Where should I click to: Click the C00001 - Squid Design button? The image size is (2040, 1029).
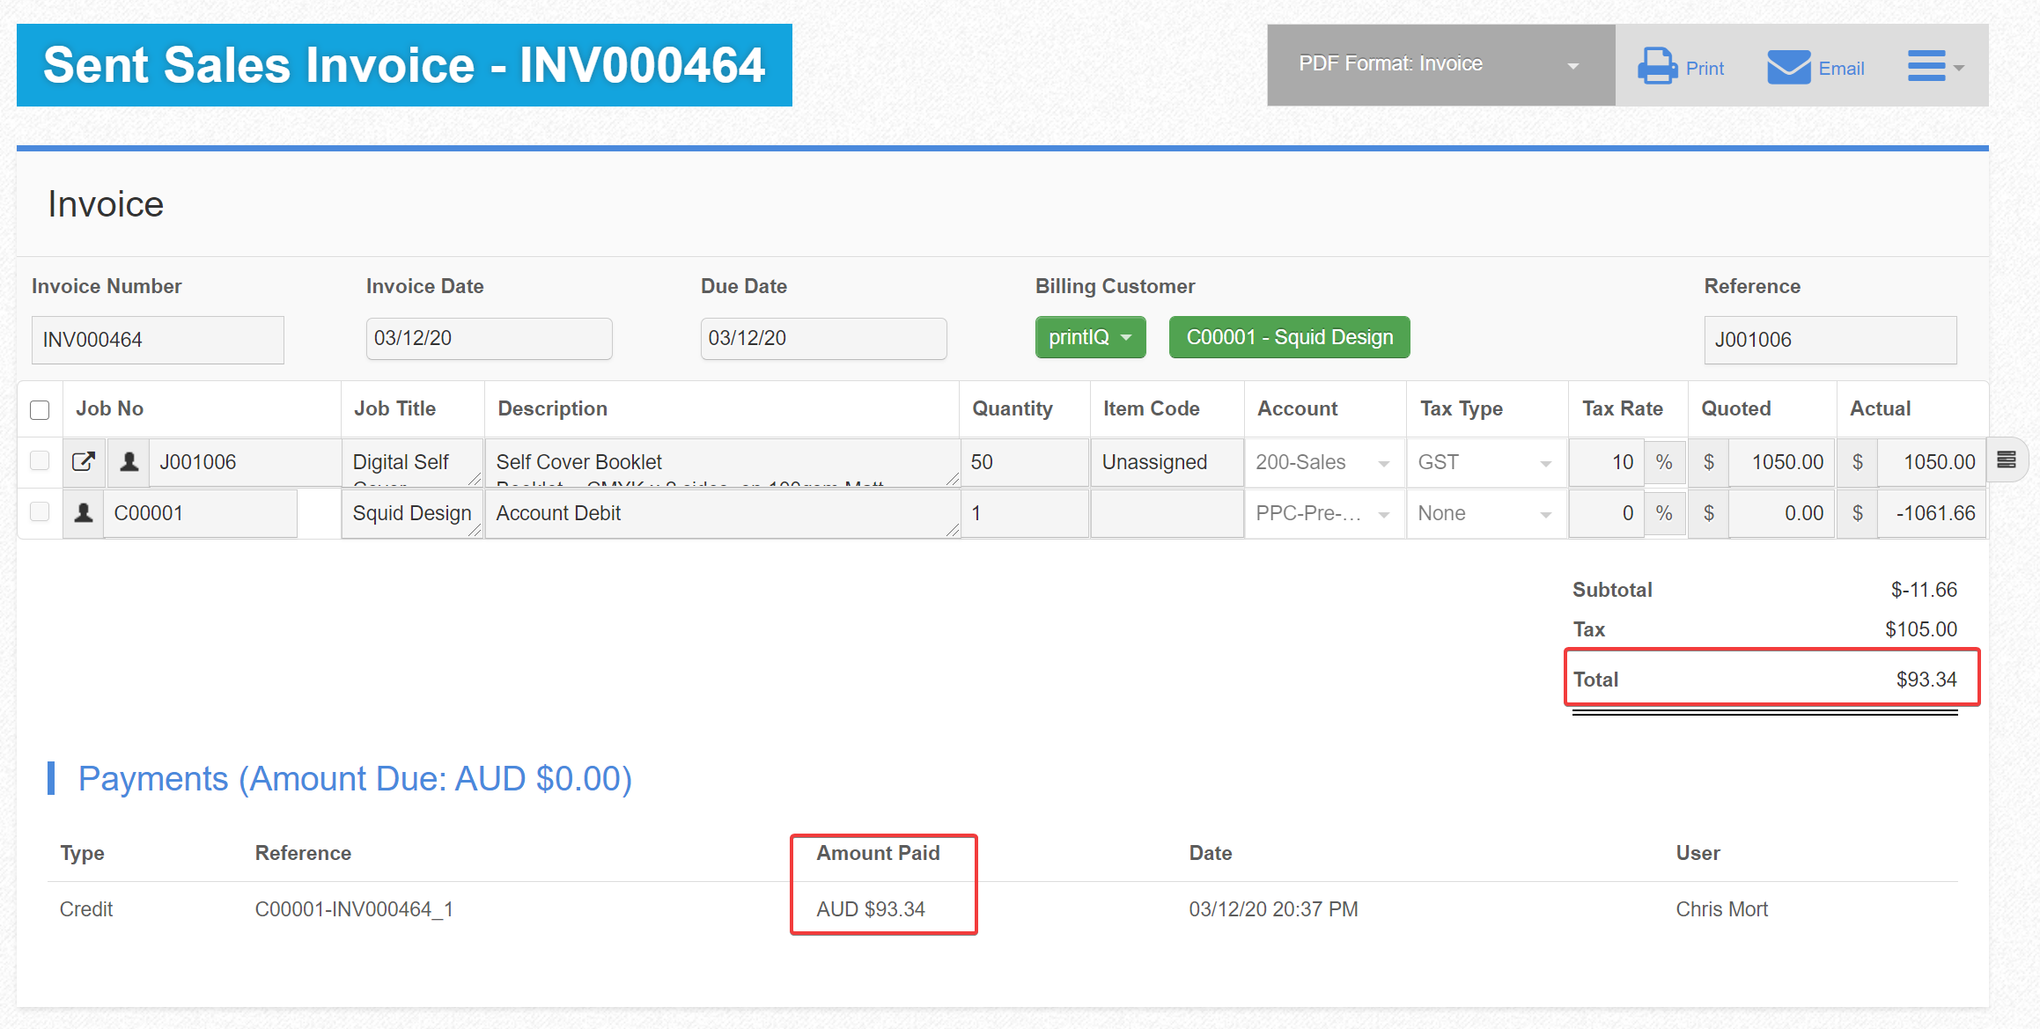1289,337
